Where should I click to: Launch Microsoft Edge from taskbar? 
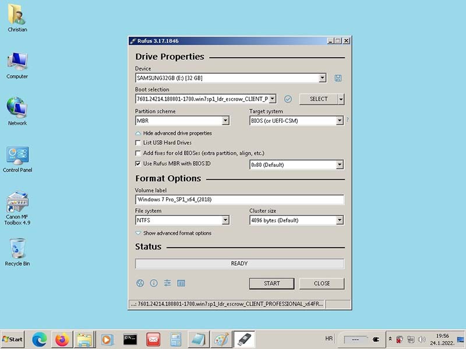tap(39, 339)
